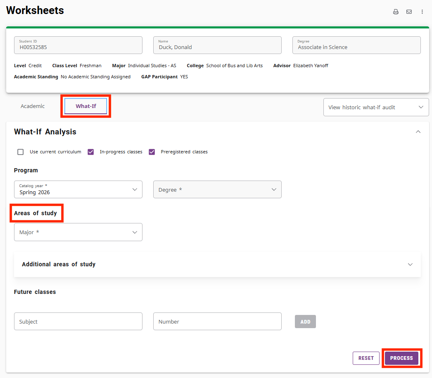Screen dimensions: 432x378
Task: Click the PROCESS button
Action: (x=401, y=358)
